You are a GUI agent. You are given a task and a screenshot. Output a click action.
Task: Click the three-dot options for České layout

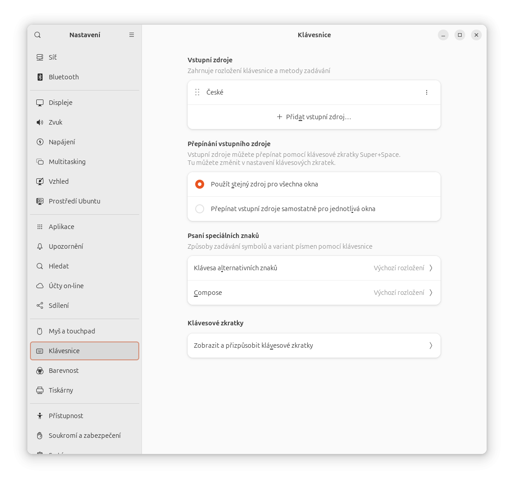tap(426, 92)
